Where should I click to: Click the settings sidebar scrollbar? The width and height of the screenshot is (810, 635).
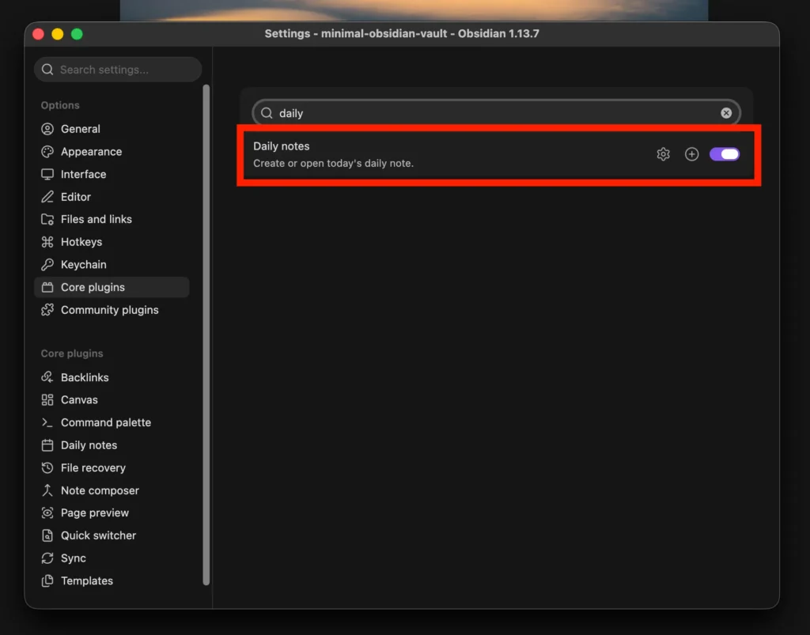pos(206,335)
